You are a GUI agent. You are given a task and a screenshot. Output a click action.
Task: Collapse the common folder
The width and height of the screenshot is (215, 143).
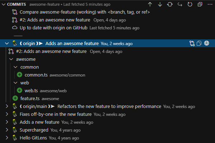15,67
